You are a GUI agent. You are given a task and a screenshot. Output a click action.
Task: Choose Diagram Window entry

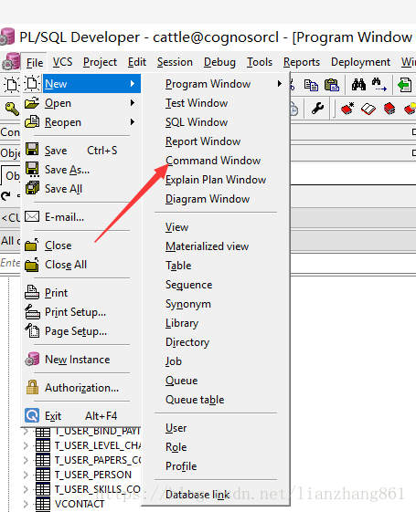208,199
